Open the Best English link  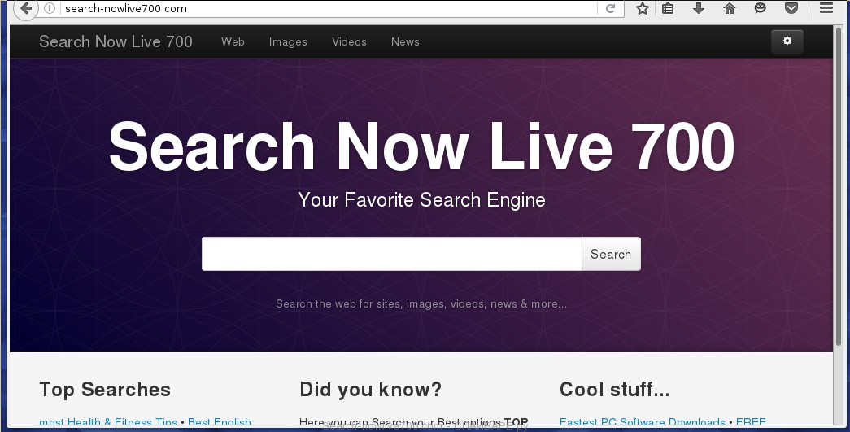(x=220, y=421)
